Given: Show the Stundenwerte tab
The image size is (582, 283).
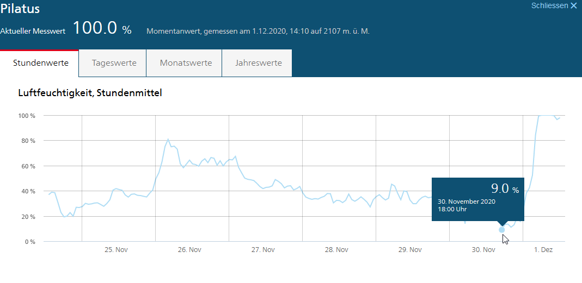Looking at the screenshot, I should tap(41, 63).
